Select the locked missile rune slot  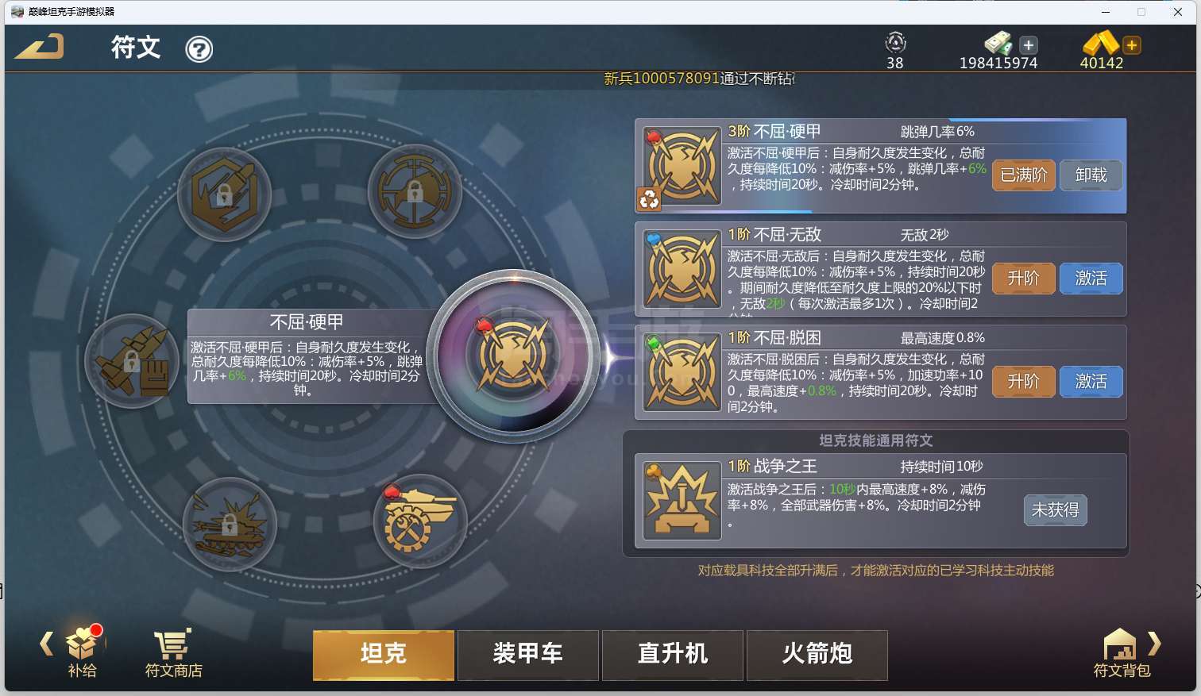point(132,361)
